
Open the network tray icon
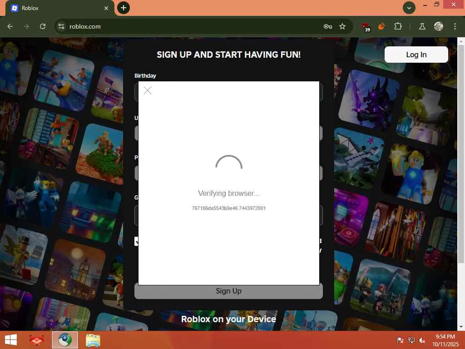[x=411, y=340]
